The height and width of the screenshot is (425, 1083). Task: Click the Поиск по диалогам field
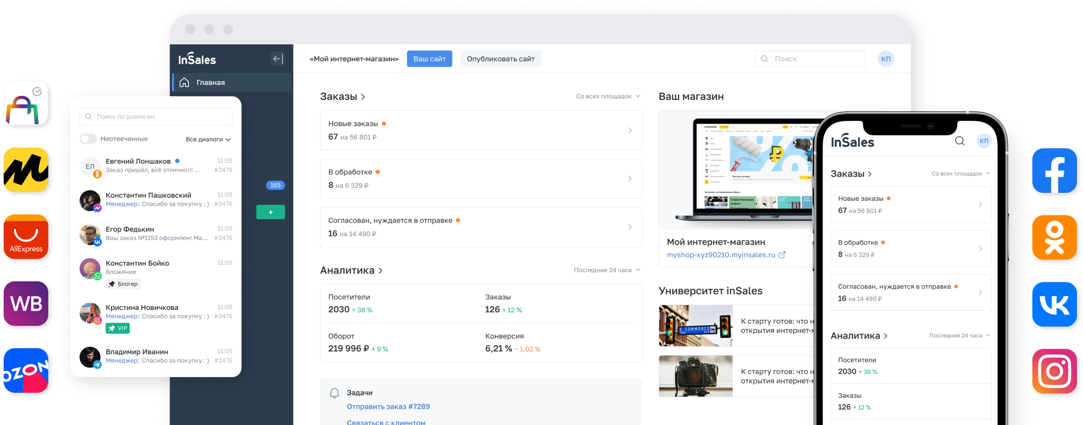[156, 117]
